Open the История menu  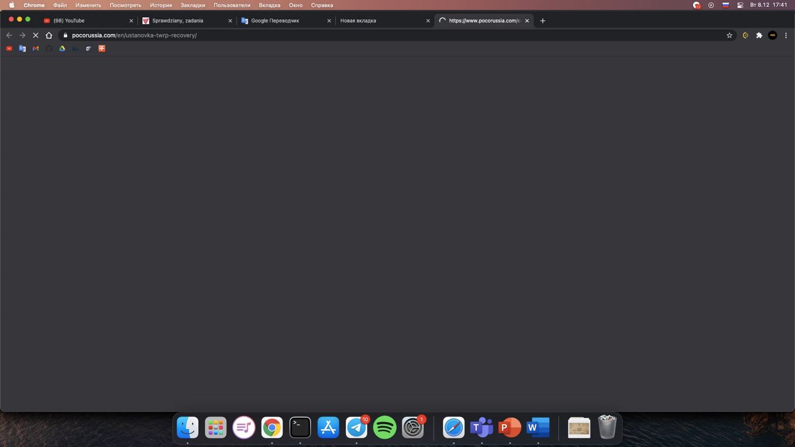pos(161,5)
